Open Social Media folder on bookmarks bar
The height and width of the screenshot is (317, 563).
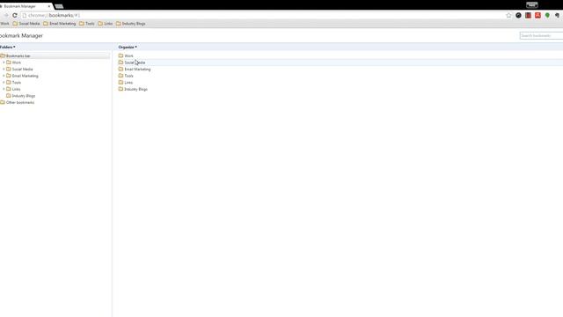[x=26, y=24]
